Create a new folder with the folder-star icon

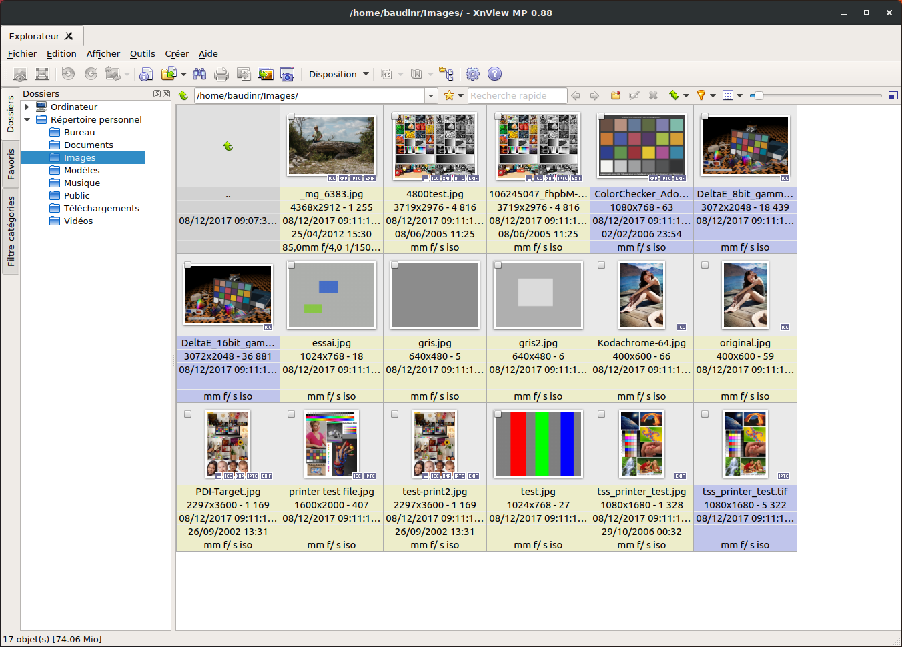[615, 95]
